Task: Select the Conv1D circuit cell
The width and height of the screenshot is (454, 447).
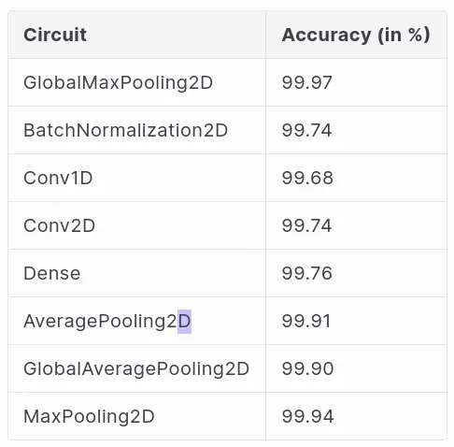Action: pyautogui.click(x=137, y=178)
